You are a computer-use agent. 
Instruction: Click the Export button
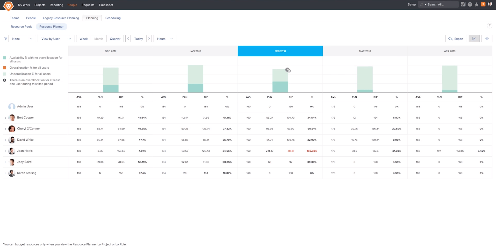tap(456, 39)
